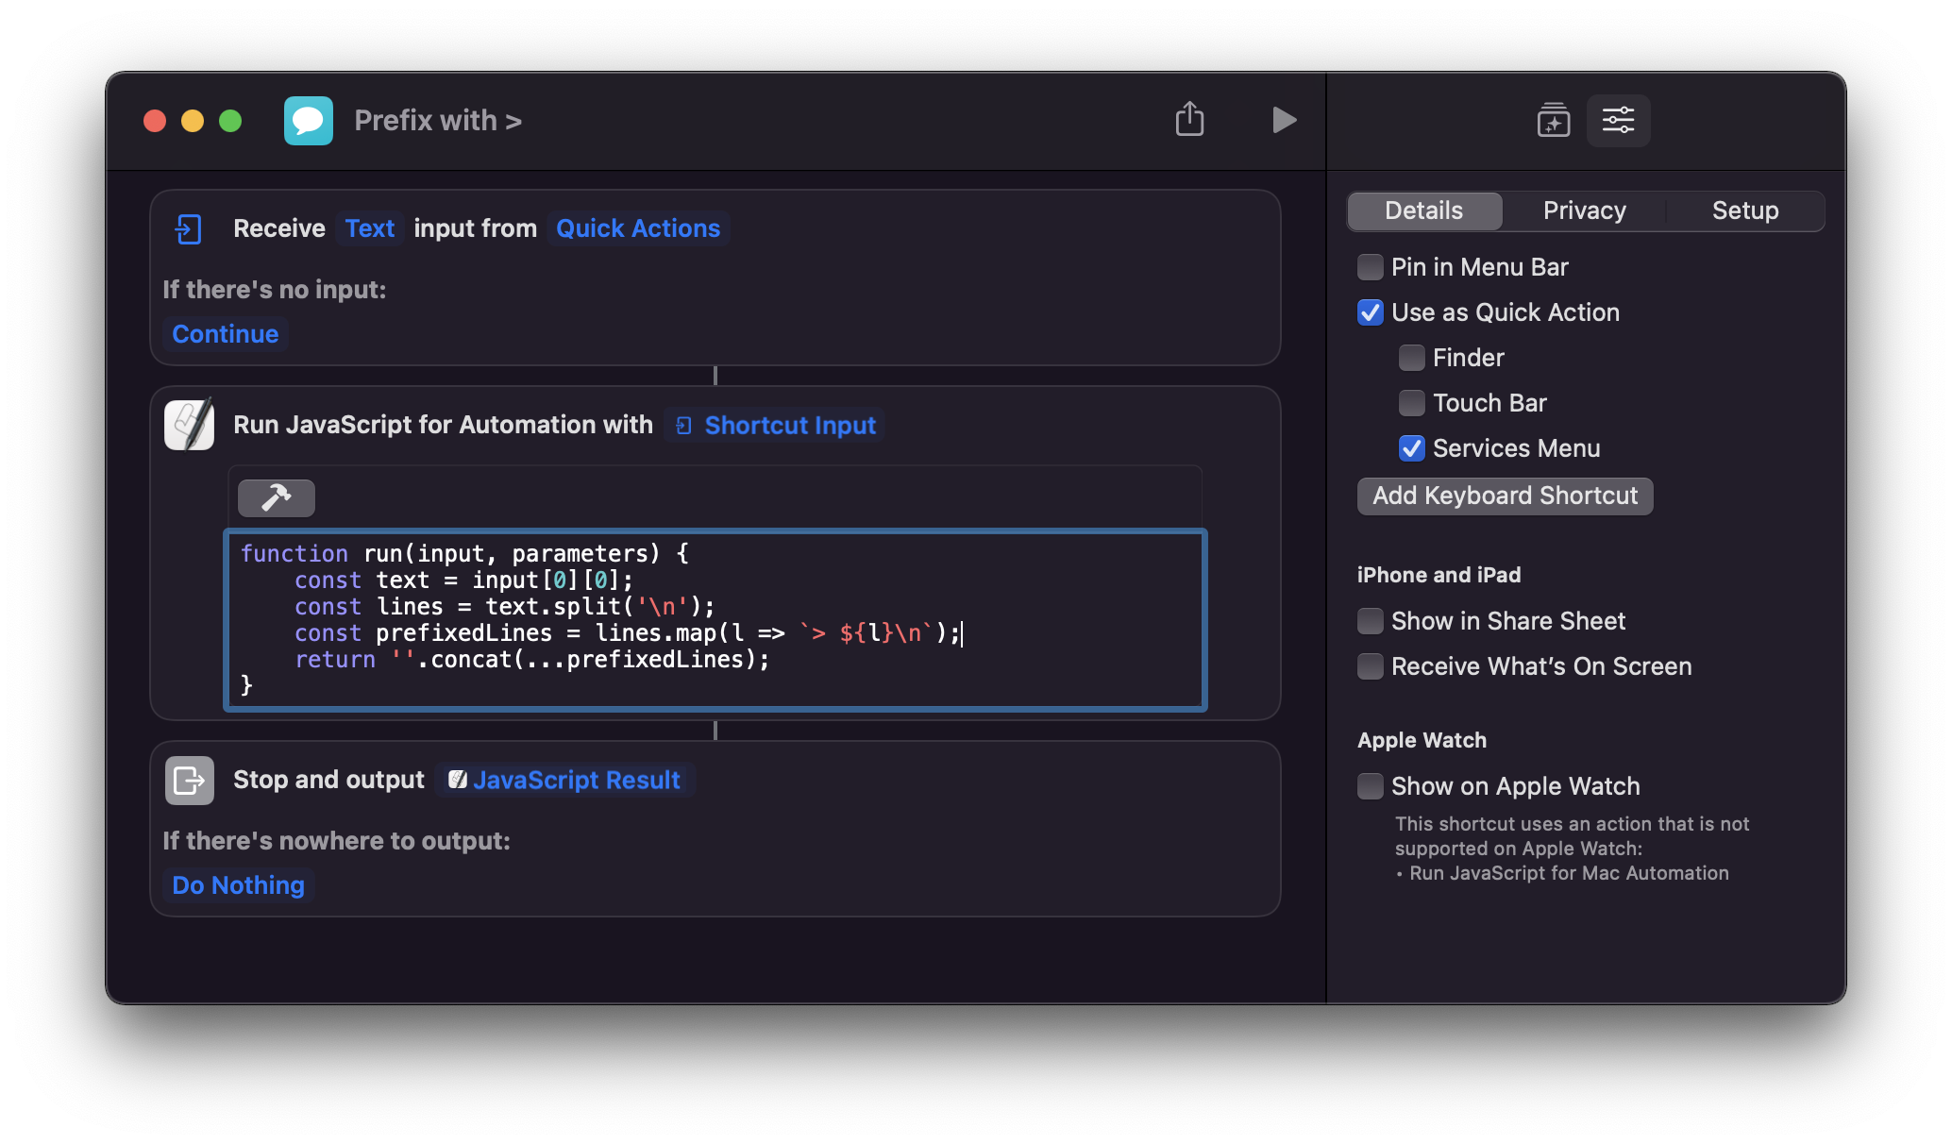1952x1144 pixels.
Task: Switch to the Details tab
Action: 1423,210
